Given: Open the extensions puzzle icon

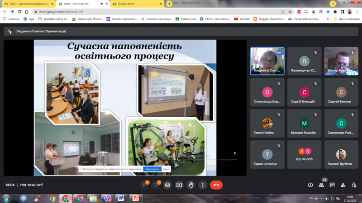Looking at the screenshot, I should point(335,12).
